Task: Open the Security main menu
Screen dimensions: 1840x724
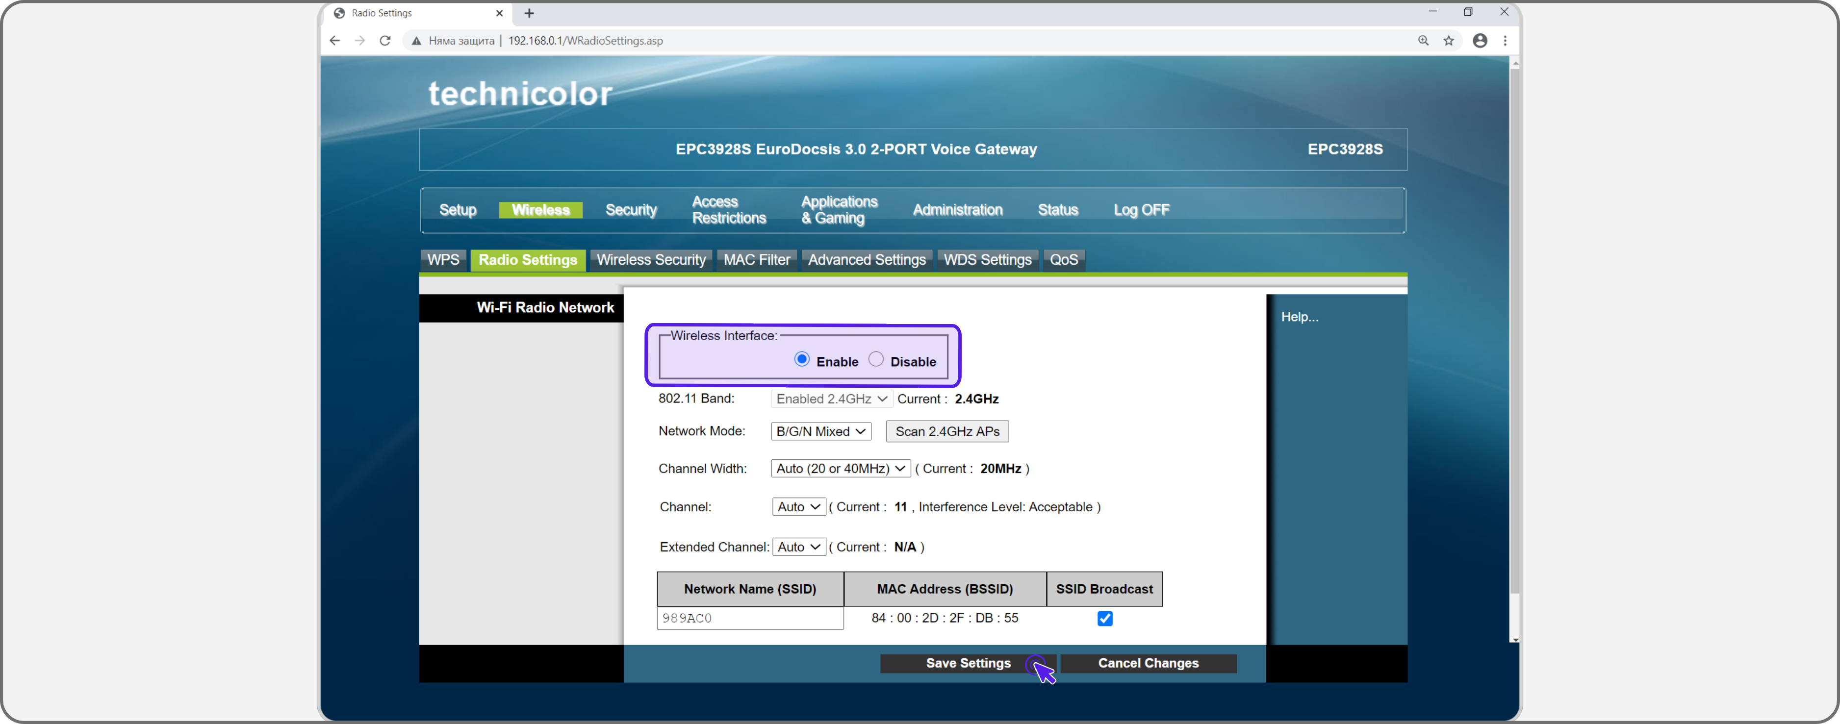Action: [x=631, y=210]
